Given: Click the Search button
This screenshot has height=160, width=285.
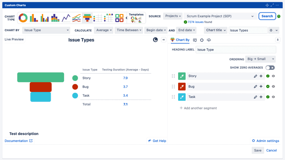Looking at the screenshot, I should point(267,16).
